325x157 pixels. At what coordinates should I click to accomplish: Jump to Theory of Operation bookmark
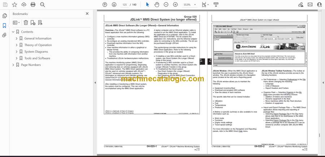tap(38, 45)
